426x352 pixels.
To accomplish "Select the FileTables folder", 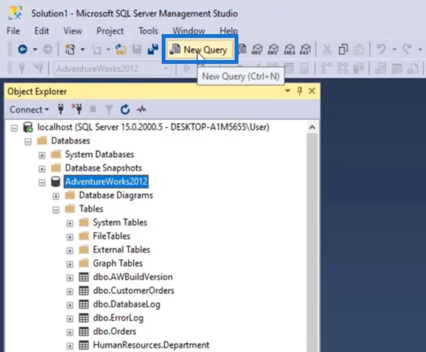I will (112, 236).
